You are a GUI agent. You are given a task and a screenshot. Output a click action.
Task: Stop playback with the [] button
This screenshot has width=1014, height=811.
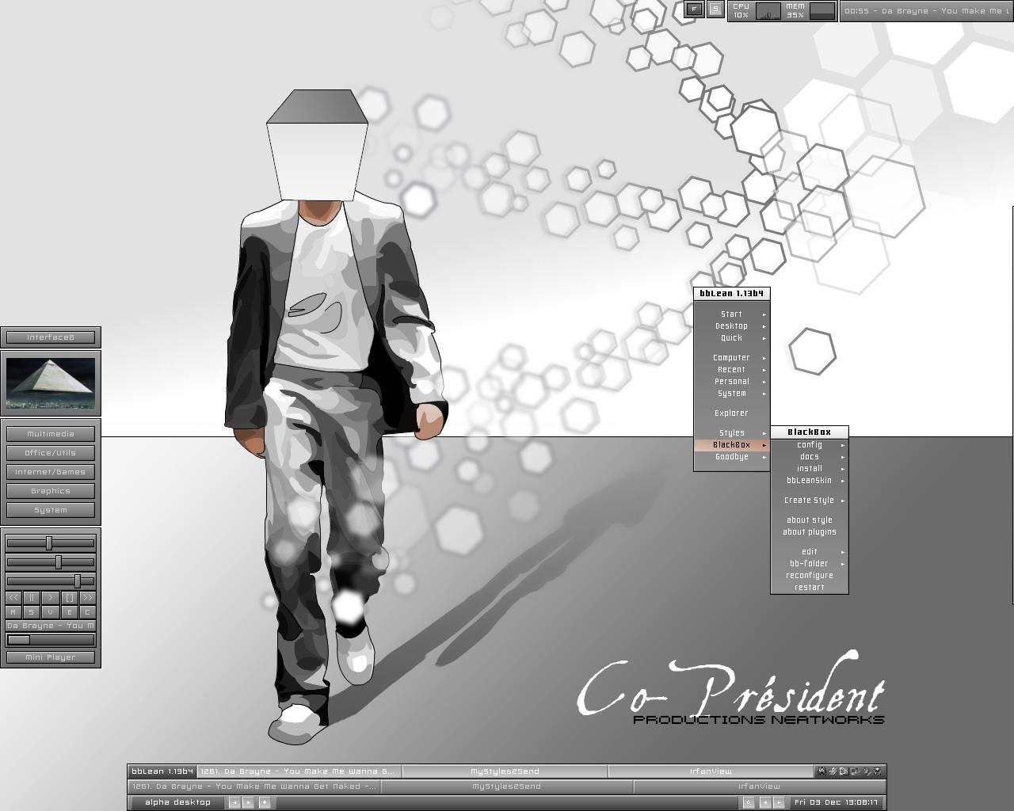click(69, 598)
